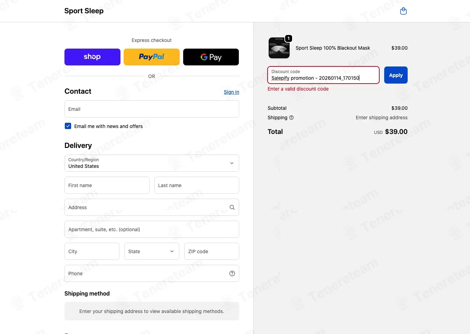
Task: Open the Country/Region dropdown
Action: (x=152, y=163)
